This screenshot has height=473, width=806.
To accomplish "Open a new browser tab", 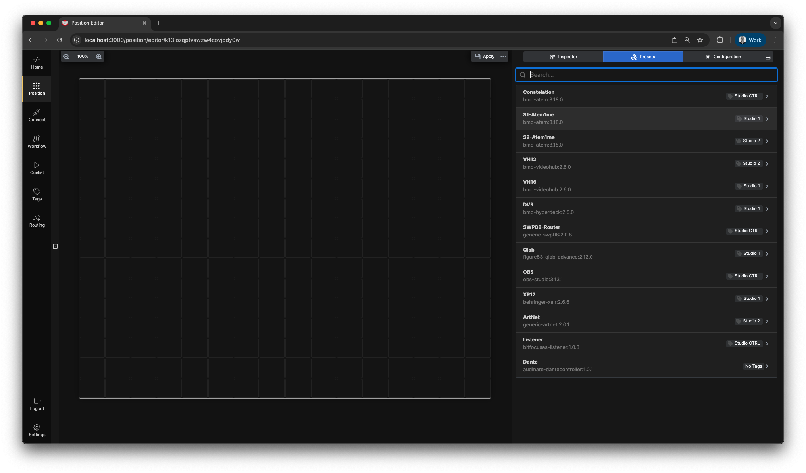I will pos(159,23).
